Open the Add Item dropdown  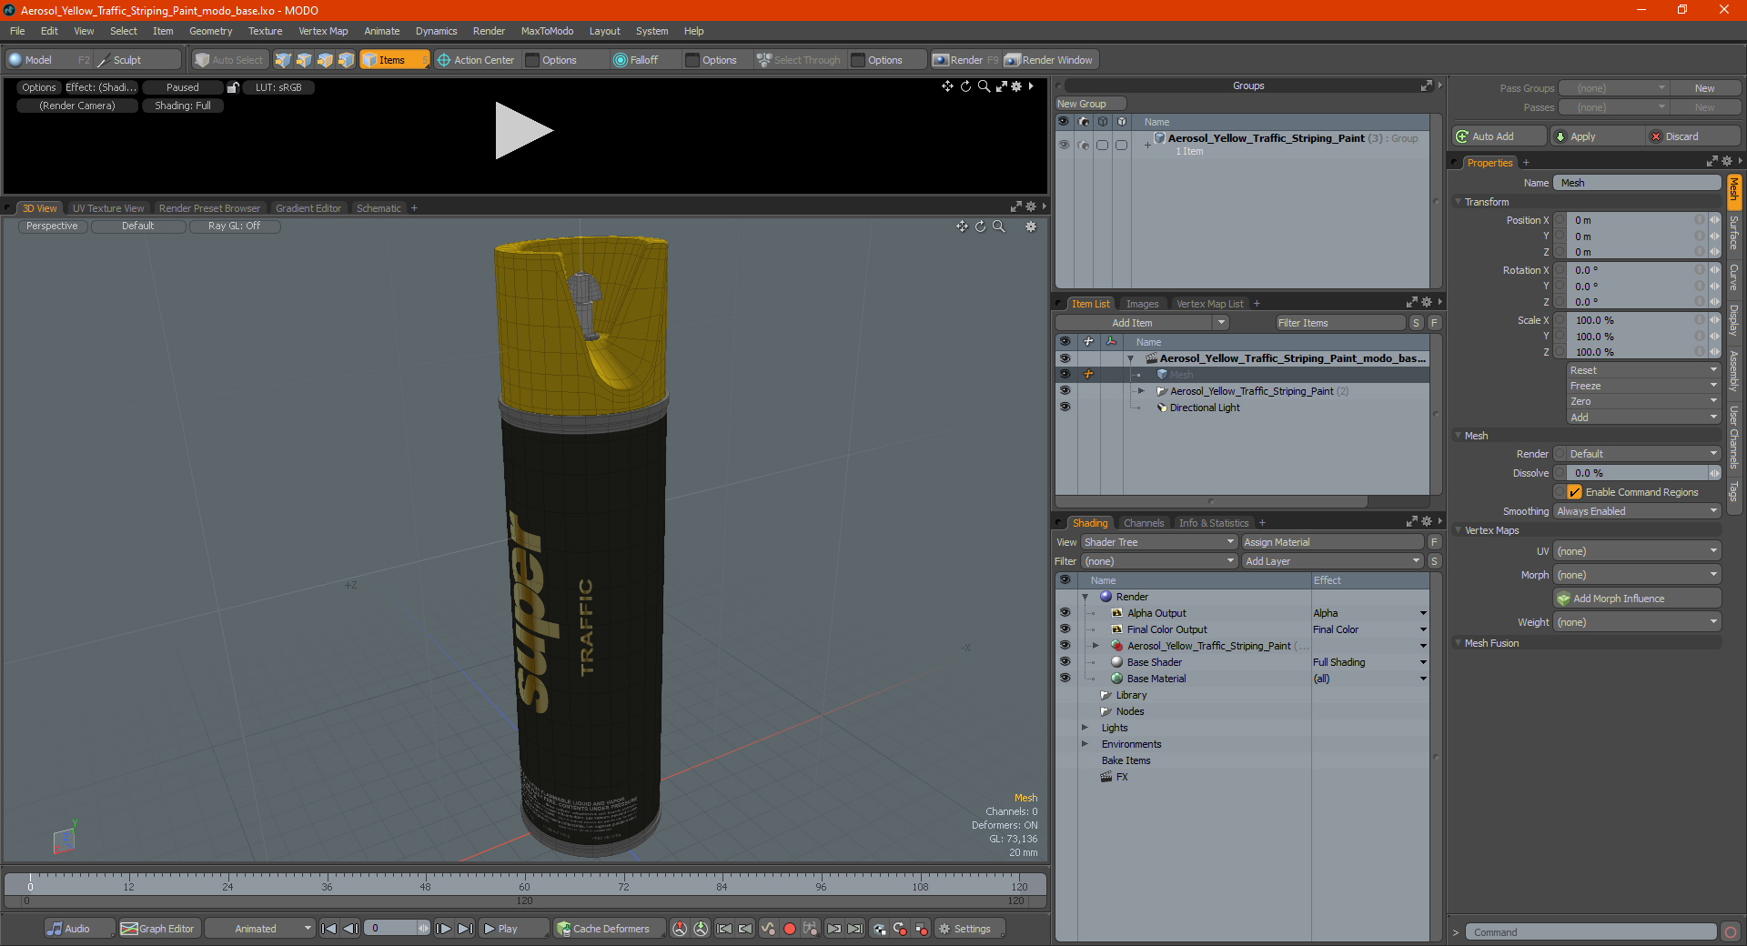tap(1143, 323)
